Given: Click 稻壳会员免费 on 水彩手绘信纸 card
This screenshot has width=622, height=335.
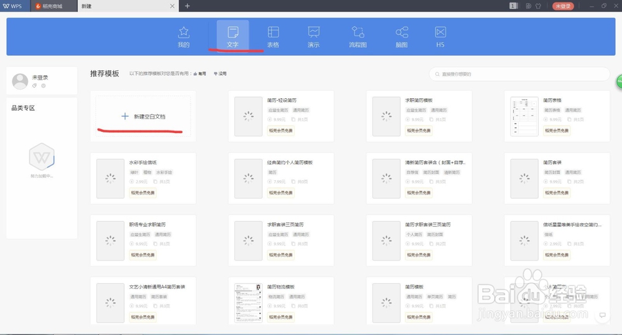Looking at the screenshot, I should click(x=142, y=193).
